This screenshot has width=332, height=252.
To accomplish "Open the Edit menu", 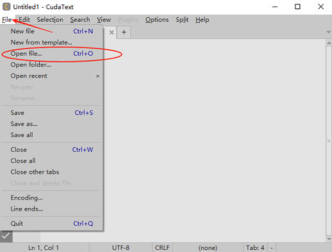I will pyautogui.click(x=24, y=20).
